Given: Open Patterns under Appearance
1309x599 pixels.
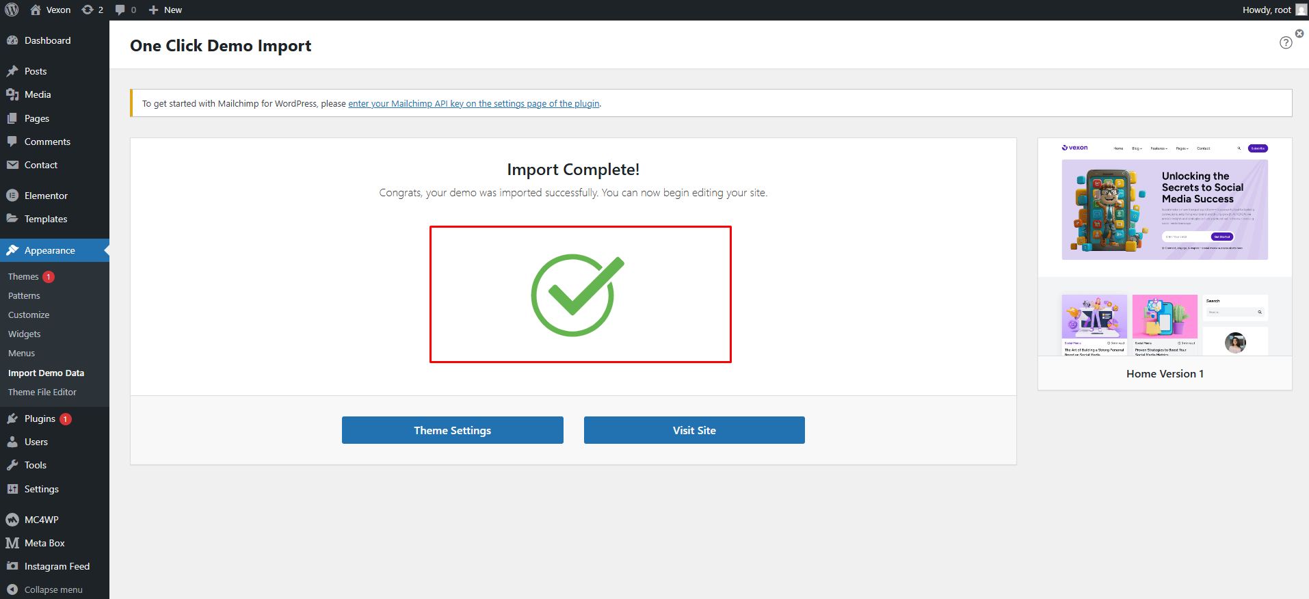Looking at the screenshot, I should (x=24, y=295).
